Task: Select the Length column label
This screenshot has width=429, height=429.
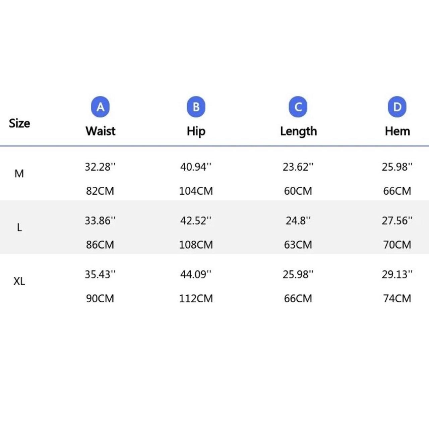Action: coord(298,131)
